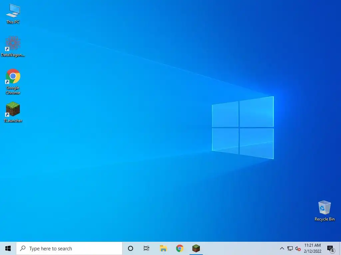Open Task View on the taskbar
Image resolution: width=341 pixels, height=255 pixels.
point(147,248)
